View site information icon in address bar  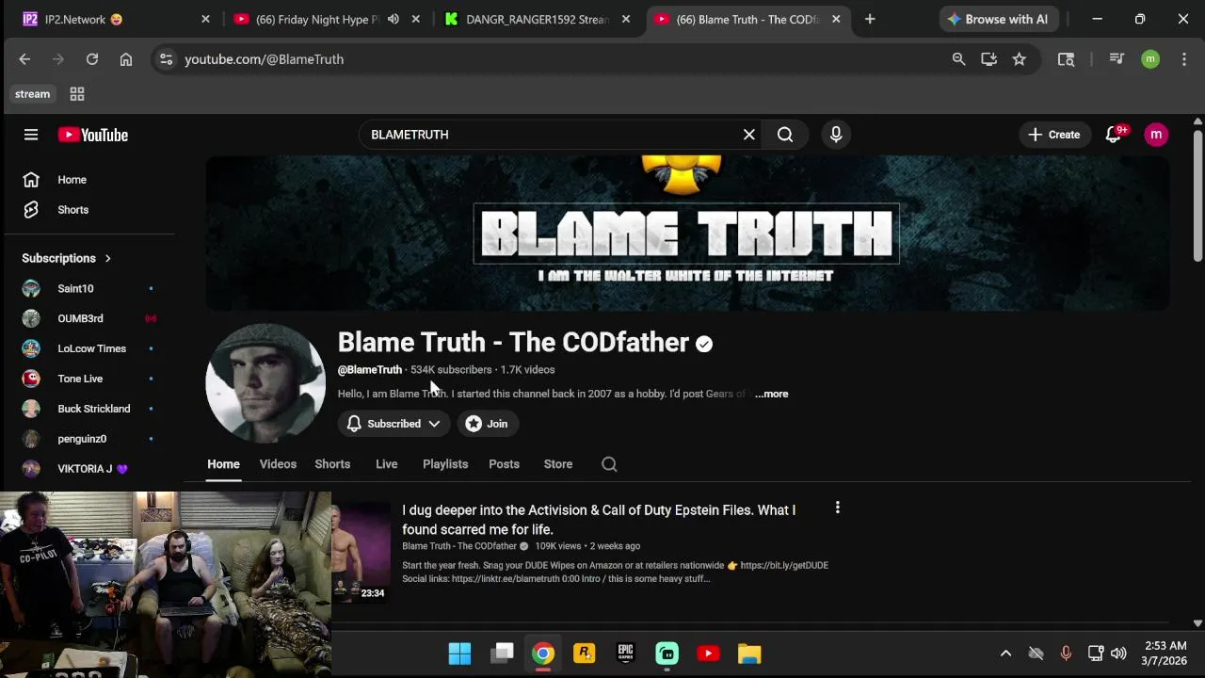coord(166,59)
